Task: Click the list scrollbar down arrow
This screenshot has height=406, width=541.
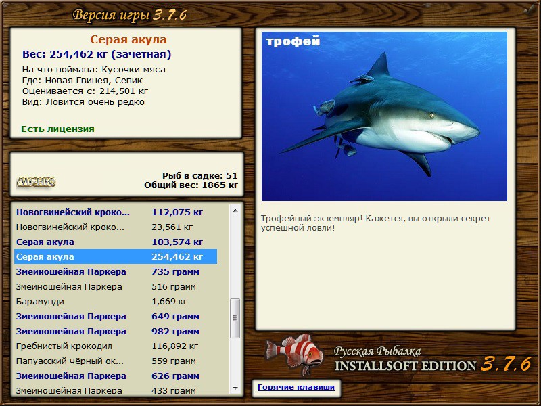Action: (x=235, y=388)
